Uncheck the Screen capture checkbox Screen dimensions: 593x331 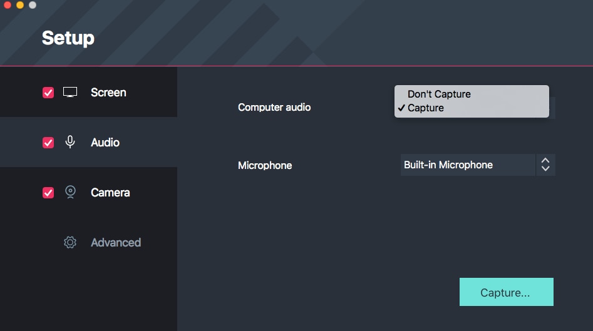[48, 93]
